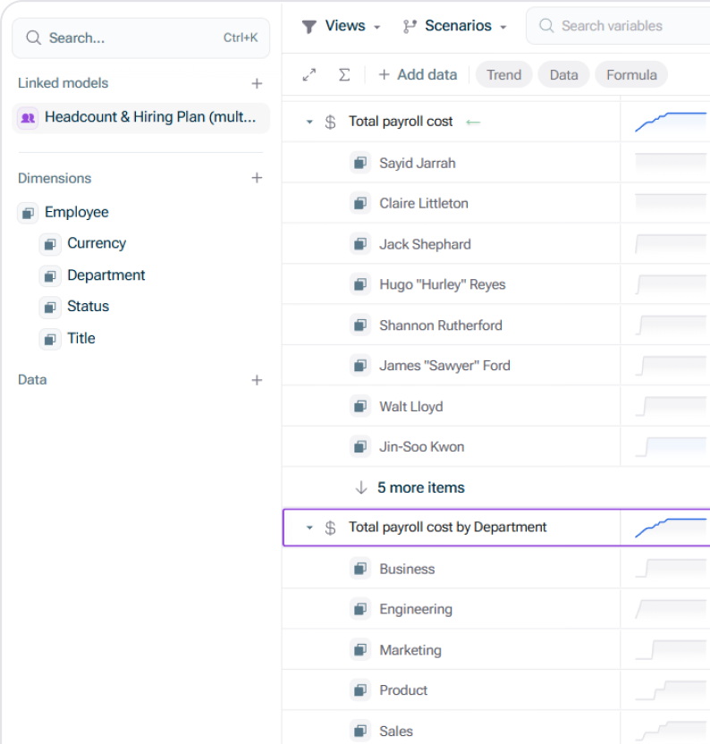Viewport: 710px width, 744px height.
Task: Toggle the Formula column pill
Action: point(631,75)
